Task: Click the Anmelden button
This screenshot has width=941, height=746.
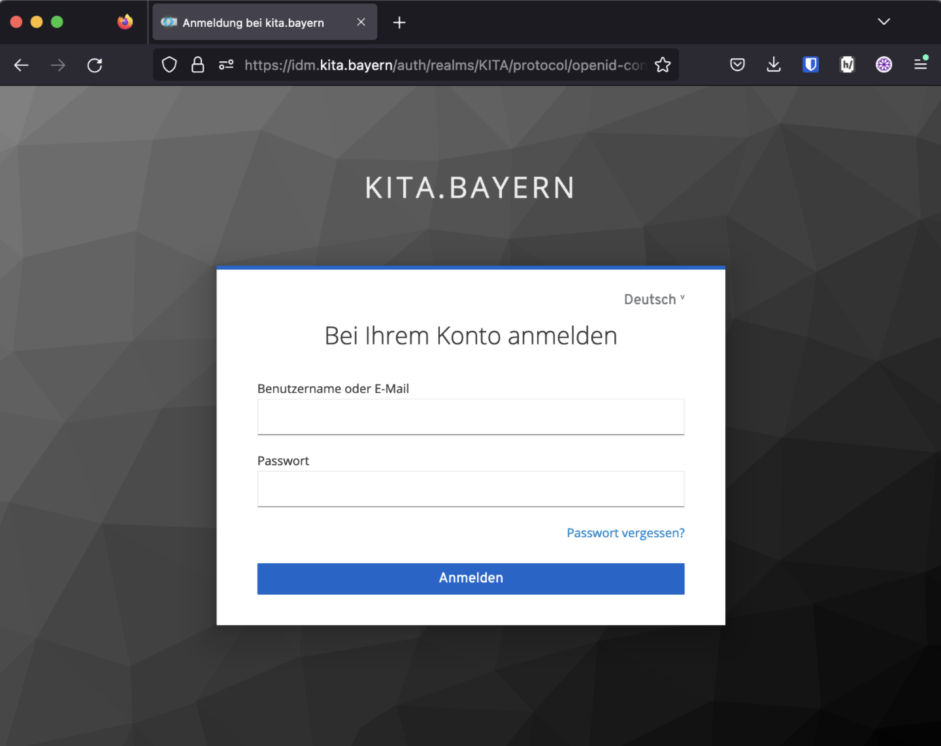Action: (x=470, y=578)
